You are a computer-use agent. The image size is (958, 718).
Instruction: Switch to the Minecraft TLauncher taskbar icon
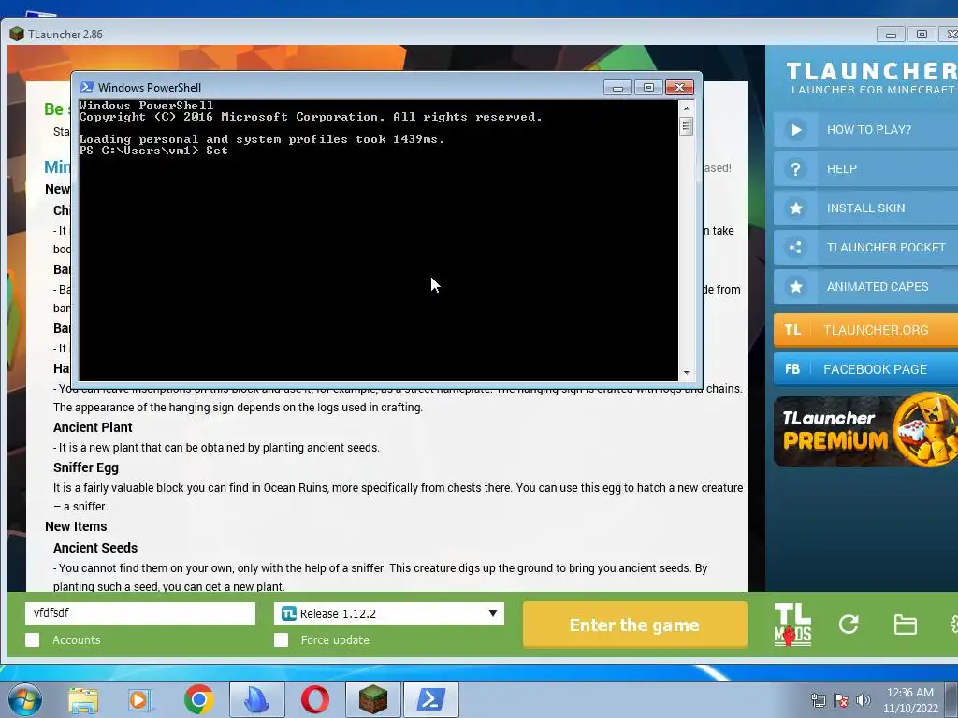[x=372, y=699]
